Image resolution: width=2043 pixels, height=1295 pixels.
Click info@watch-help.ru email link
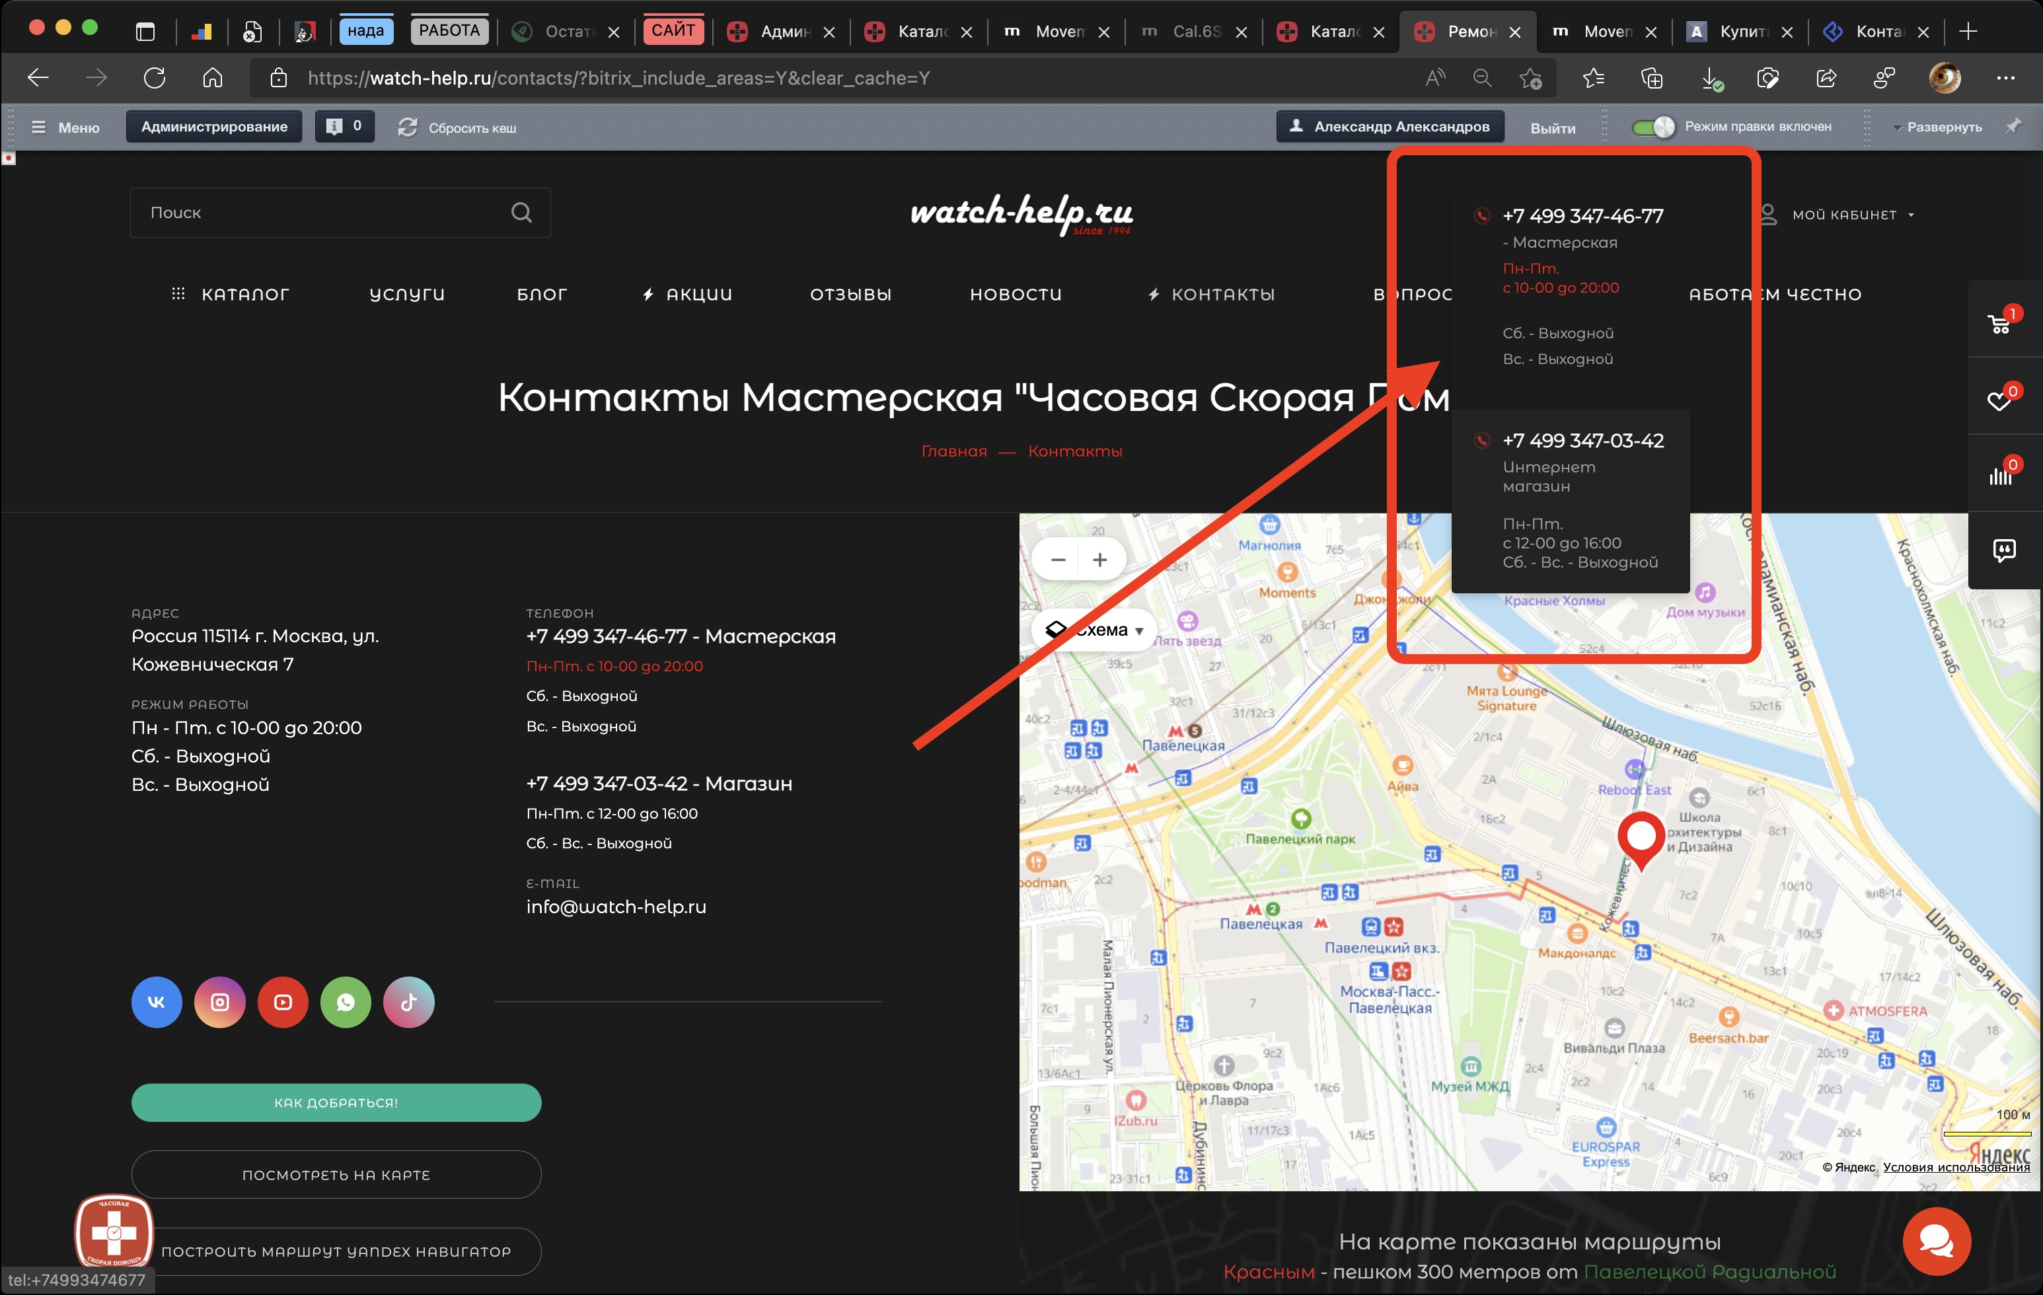(616, 906)
